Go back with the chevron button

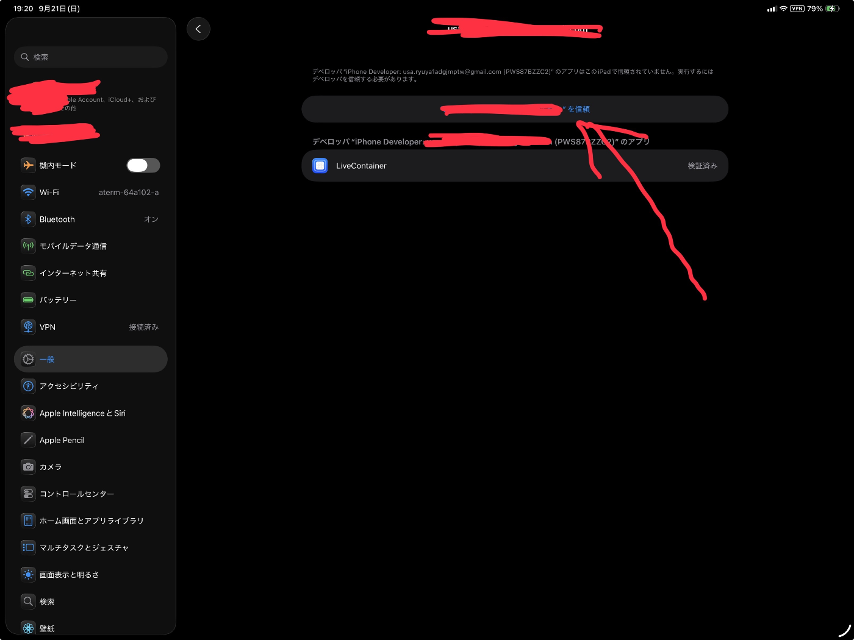198,29
